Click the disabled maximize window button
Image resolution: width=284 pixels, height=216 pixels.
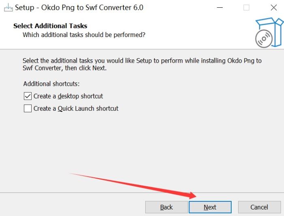[x=246, y=7]
